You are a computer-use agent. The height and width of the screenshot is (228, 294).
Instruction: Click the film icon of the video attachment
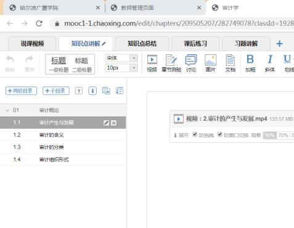179,119
